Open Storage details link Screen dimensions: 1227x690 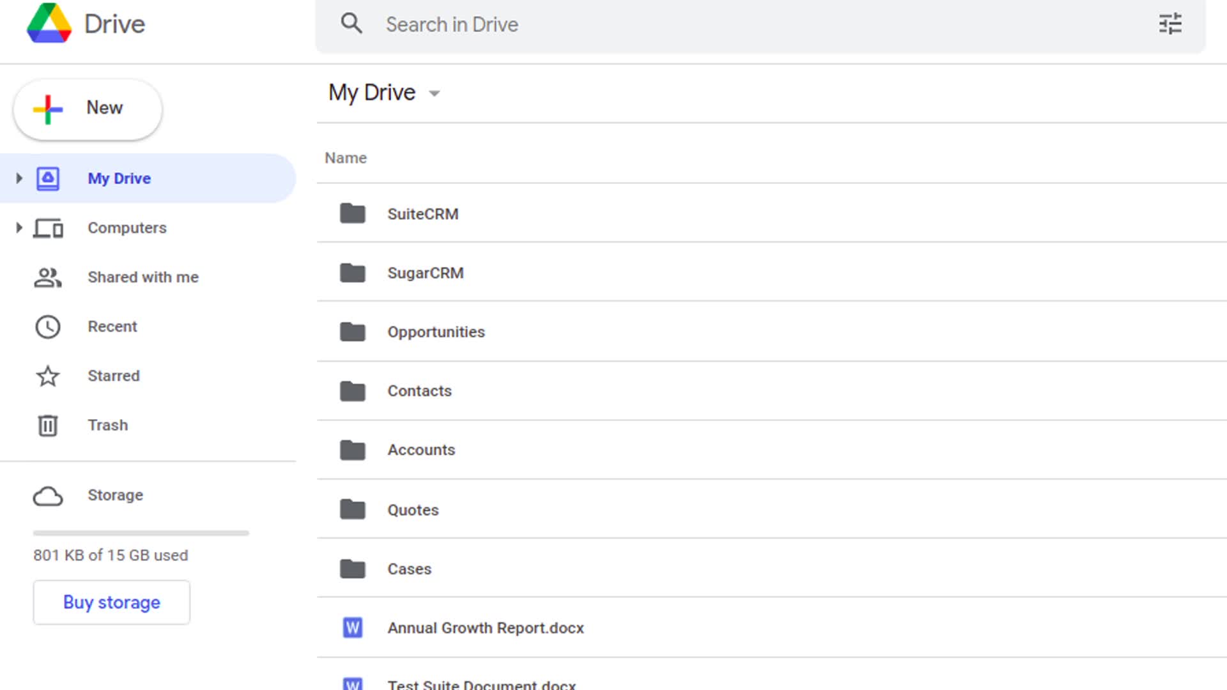(x=115, y=495)
